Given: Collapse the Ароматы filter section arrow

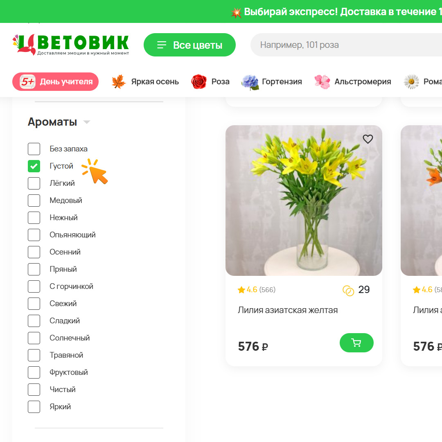Looking at the screenshot, I should click(87, 122).
